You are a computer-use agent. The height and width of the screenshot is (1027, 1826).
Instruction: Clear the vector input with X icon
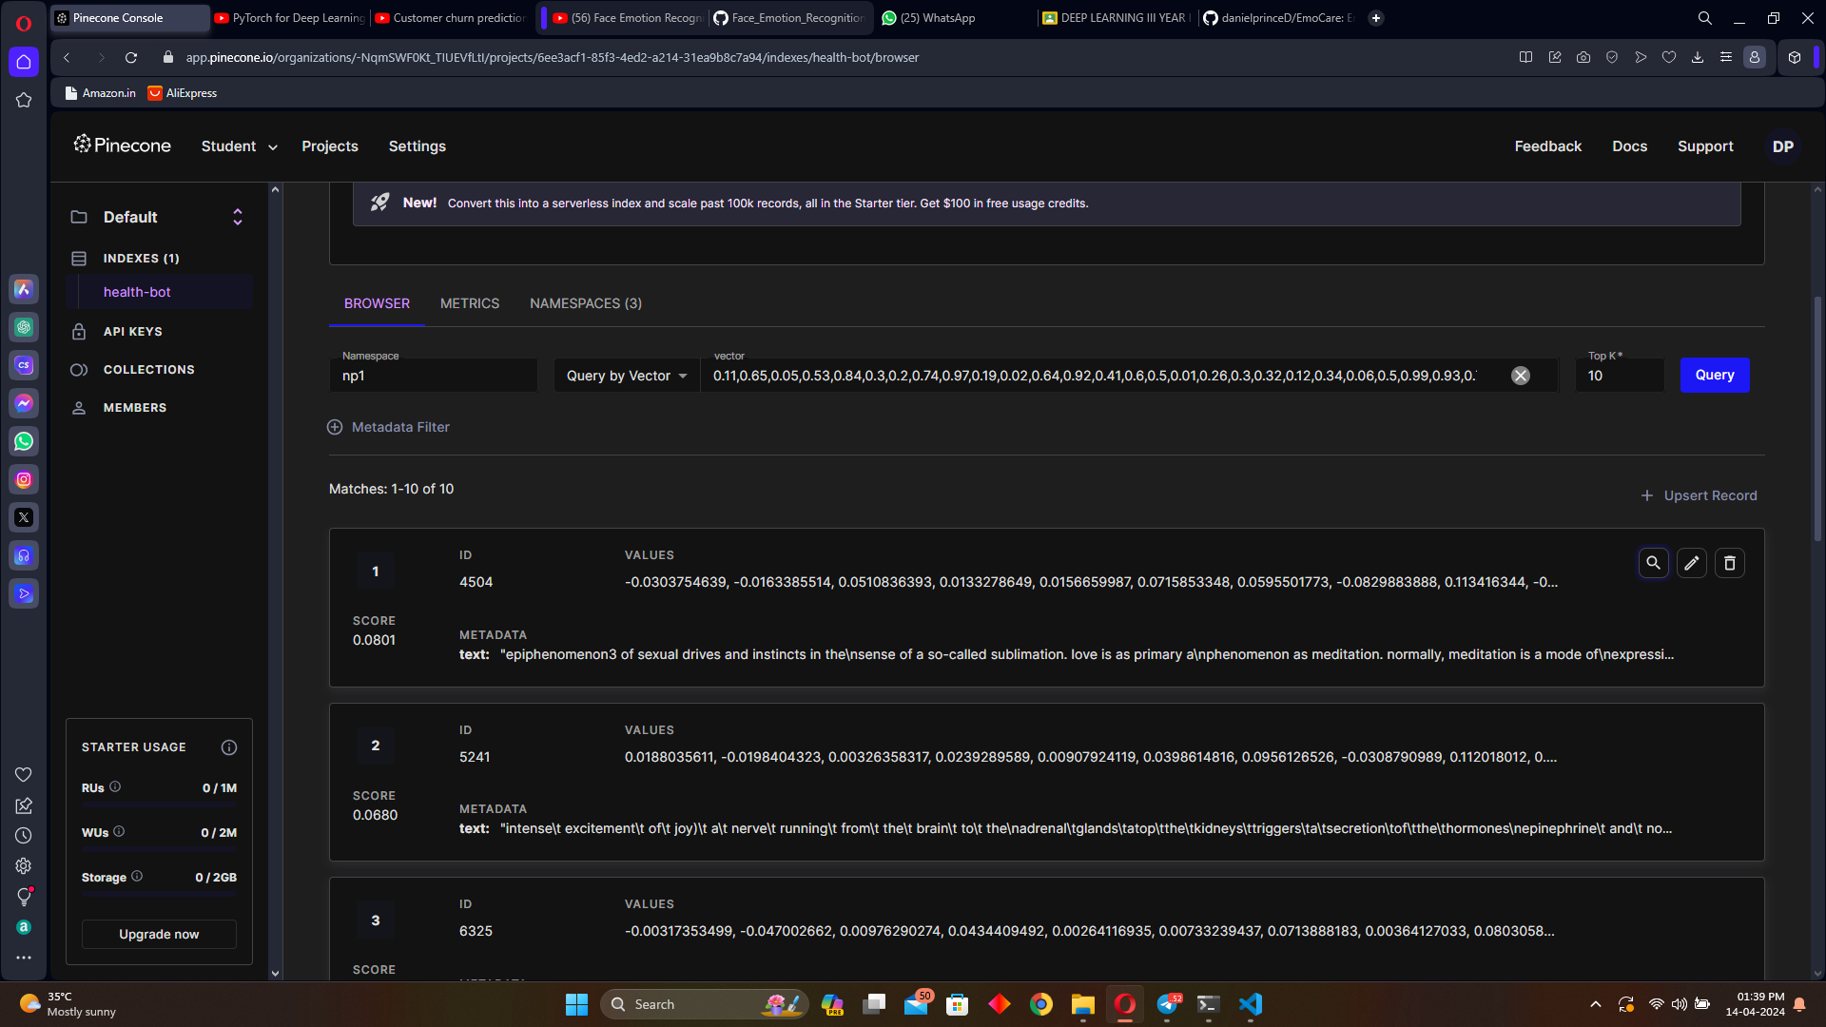pyautogui.click(x=1520, y=376)
